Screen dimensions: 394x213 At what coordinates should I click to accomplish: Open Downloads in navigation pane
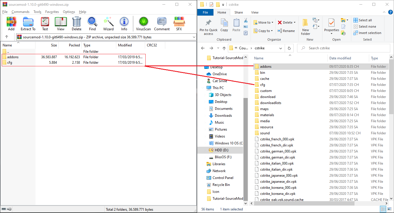click(x=220, y=116)
